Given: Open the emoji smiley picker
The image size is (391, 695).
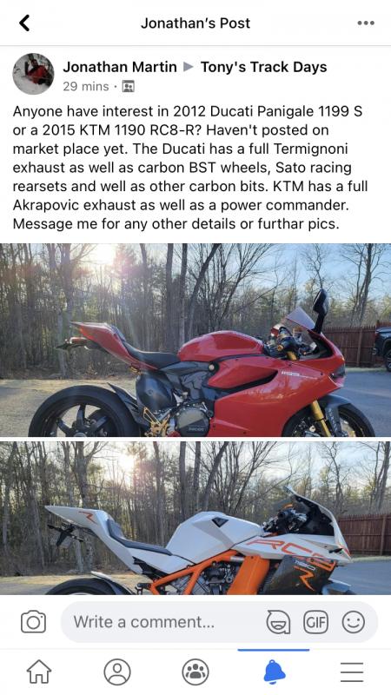Looking at the screenshot, I should point(354,622).
